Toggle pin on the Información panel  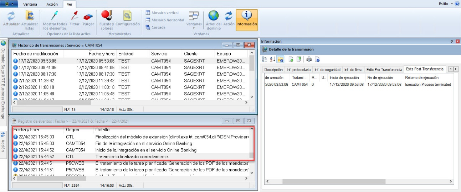click(x=452, y=42)
